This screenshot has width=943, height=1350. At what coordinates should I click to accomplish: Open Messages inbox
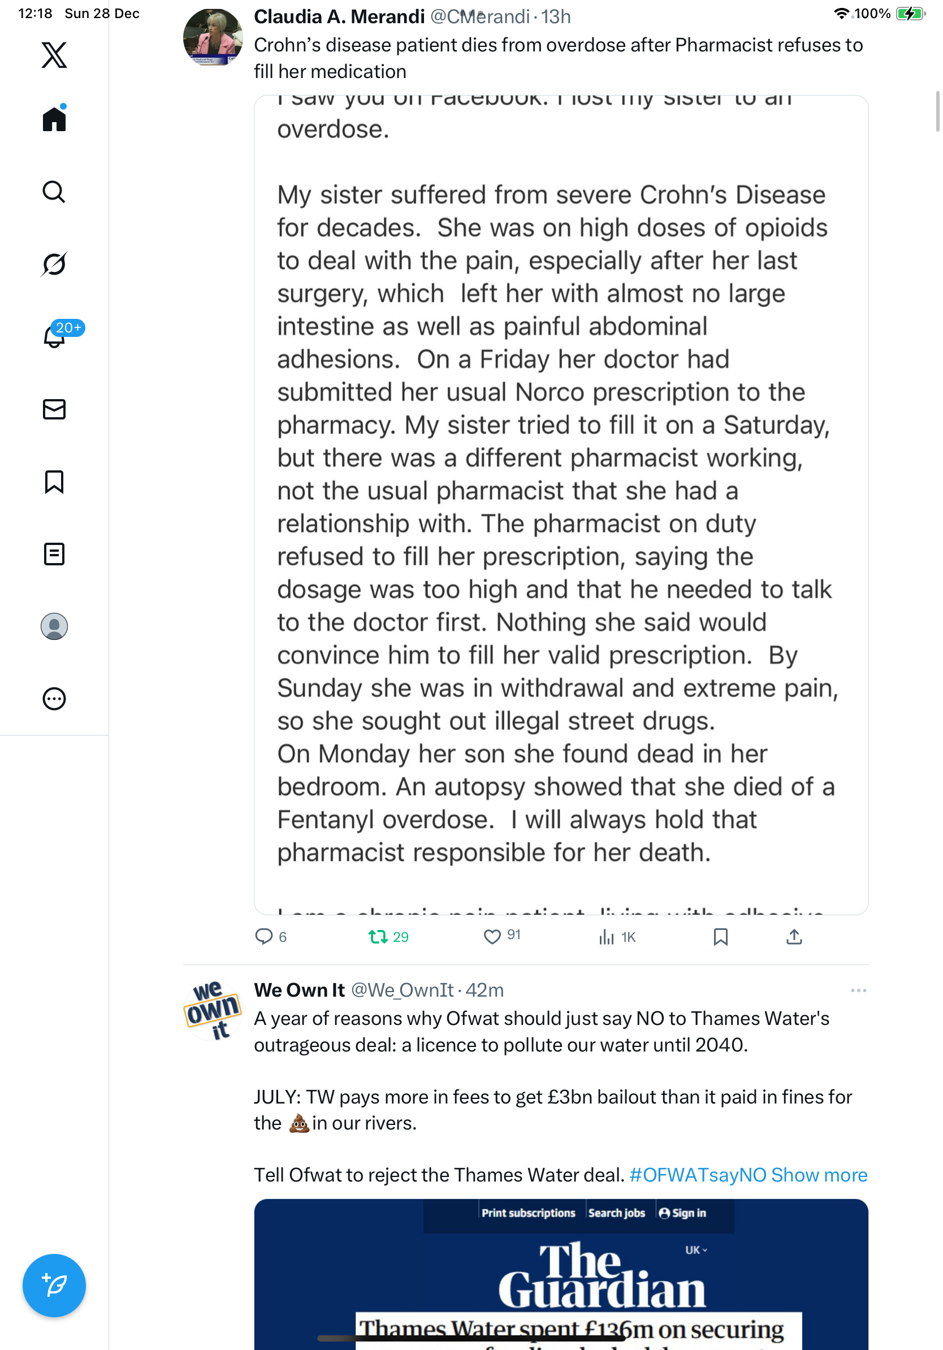click(54, 409)
